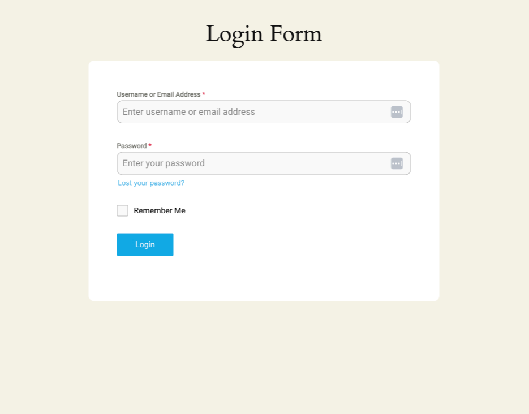
Task: Click the Login Form page heading
Action: point(264,34)
